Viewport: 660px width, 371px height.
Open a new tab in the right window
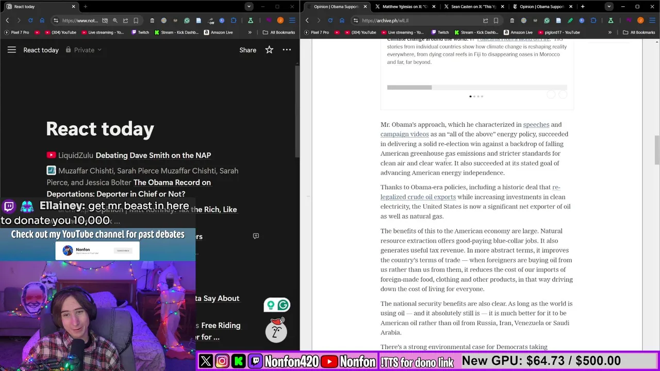point(583,7)
